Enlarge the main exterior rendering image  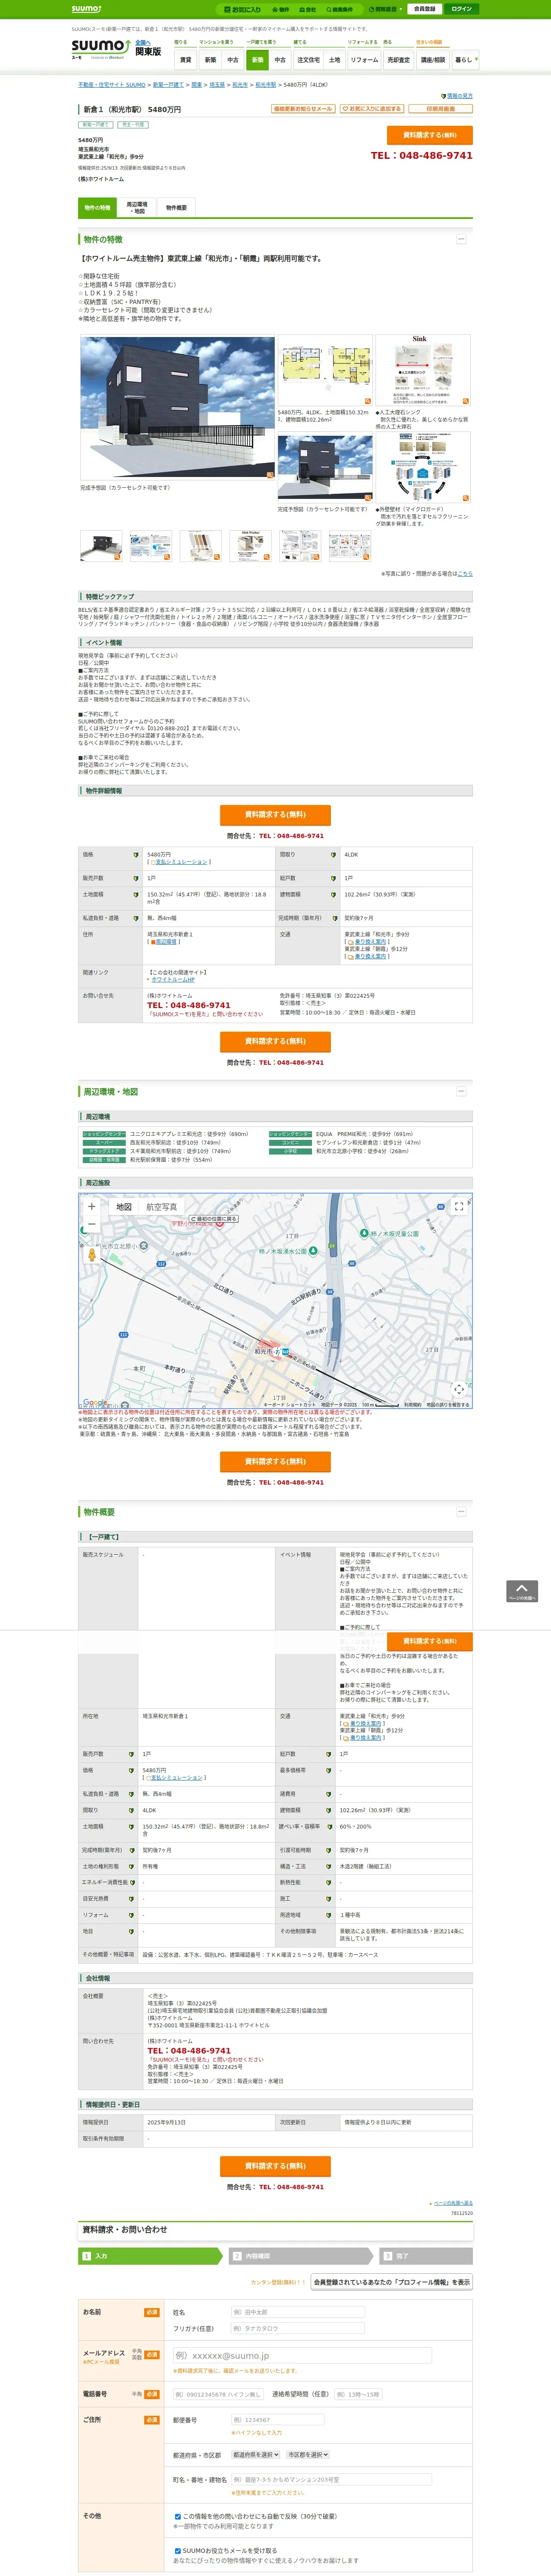177,408
